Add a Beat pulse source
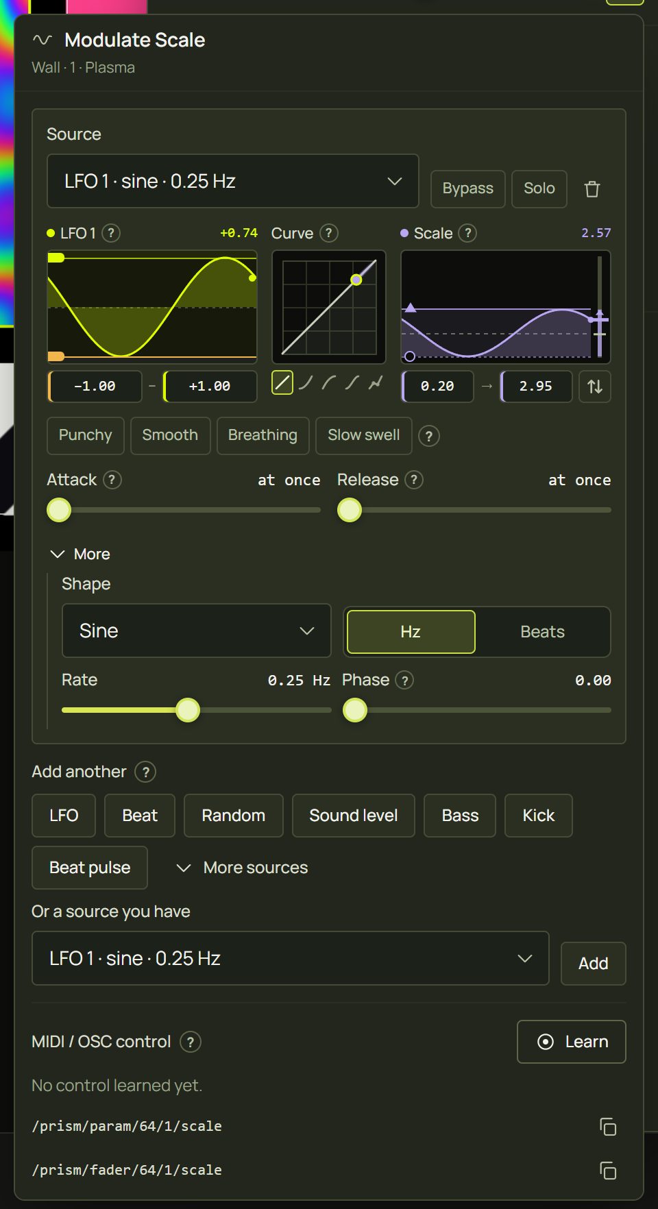The height and width of the screenshot is (1209, 658). 90,868
